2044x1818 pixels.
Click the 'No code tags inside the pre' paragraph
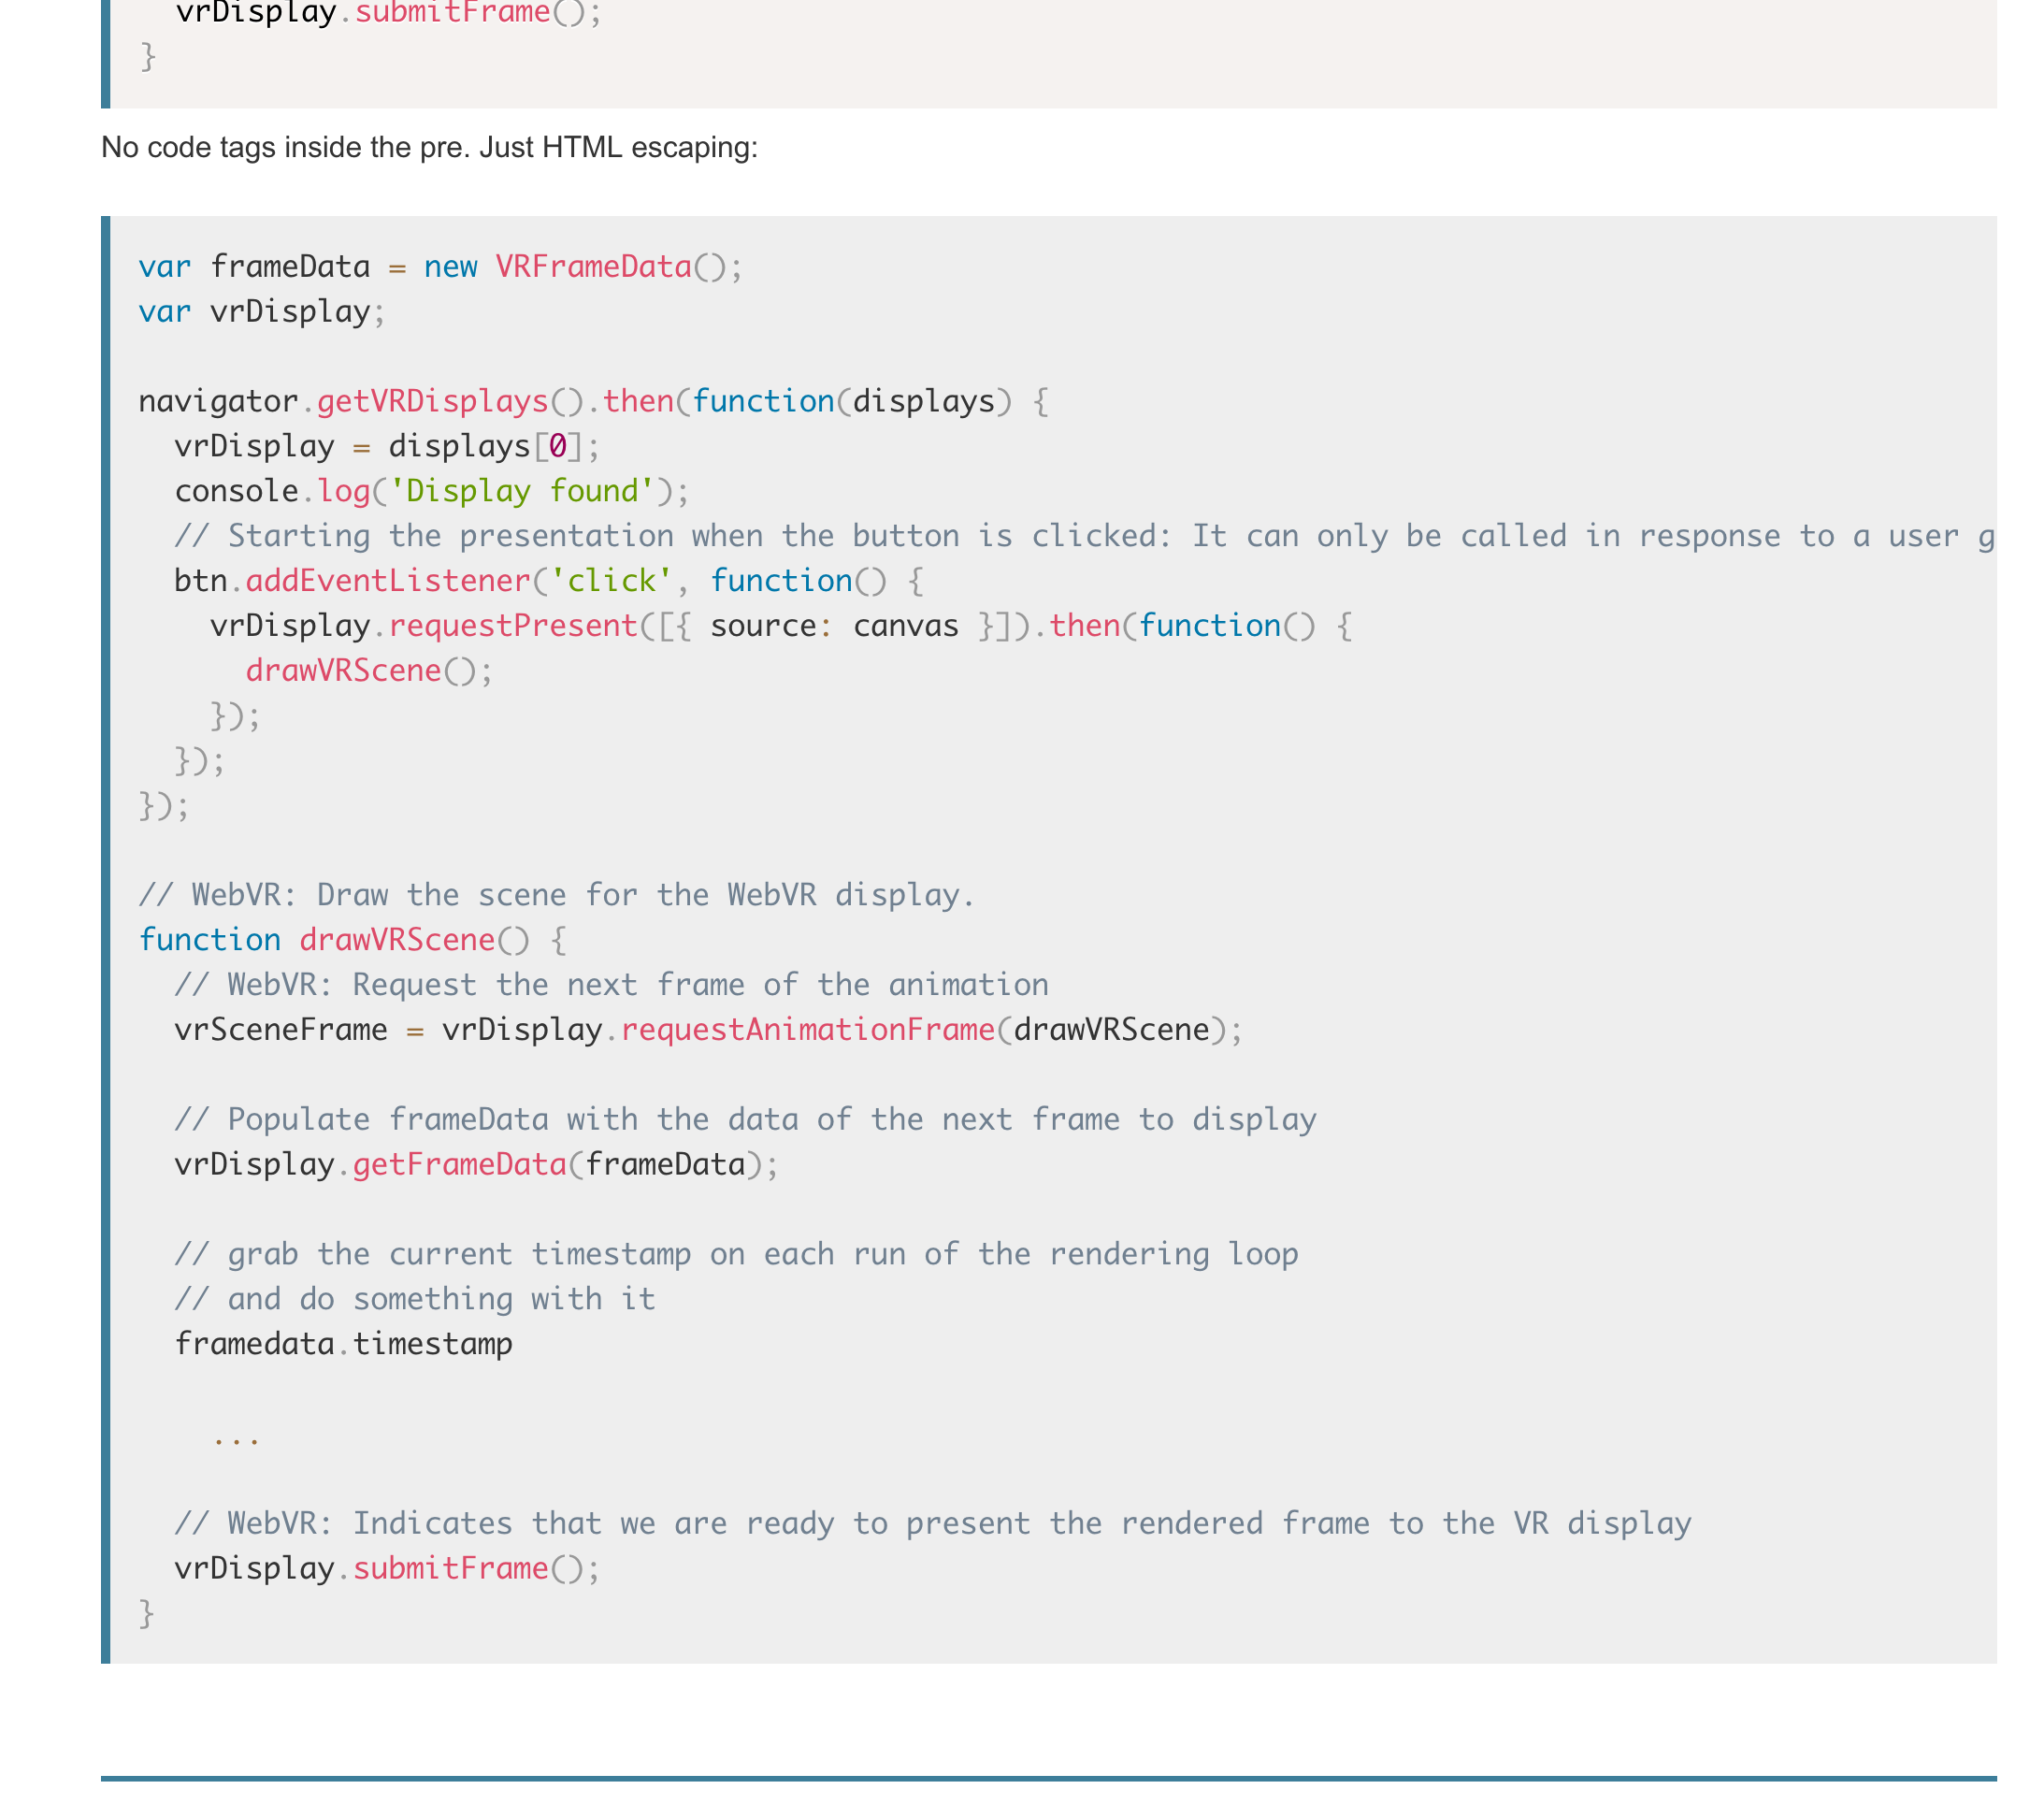(429, 148)
